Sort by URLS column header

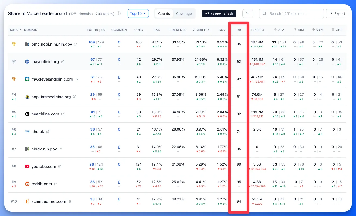coord(139,30)
